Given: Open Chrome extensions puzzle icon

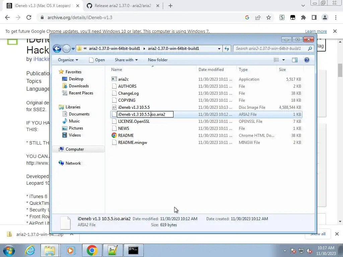Looking at the screenshot, I should coord(303,17).
